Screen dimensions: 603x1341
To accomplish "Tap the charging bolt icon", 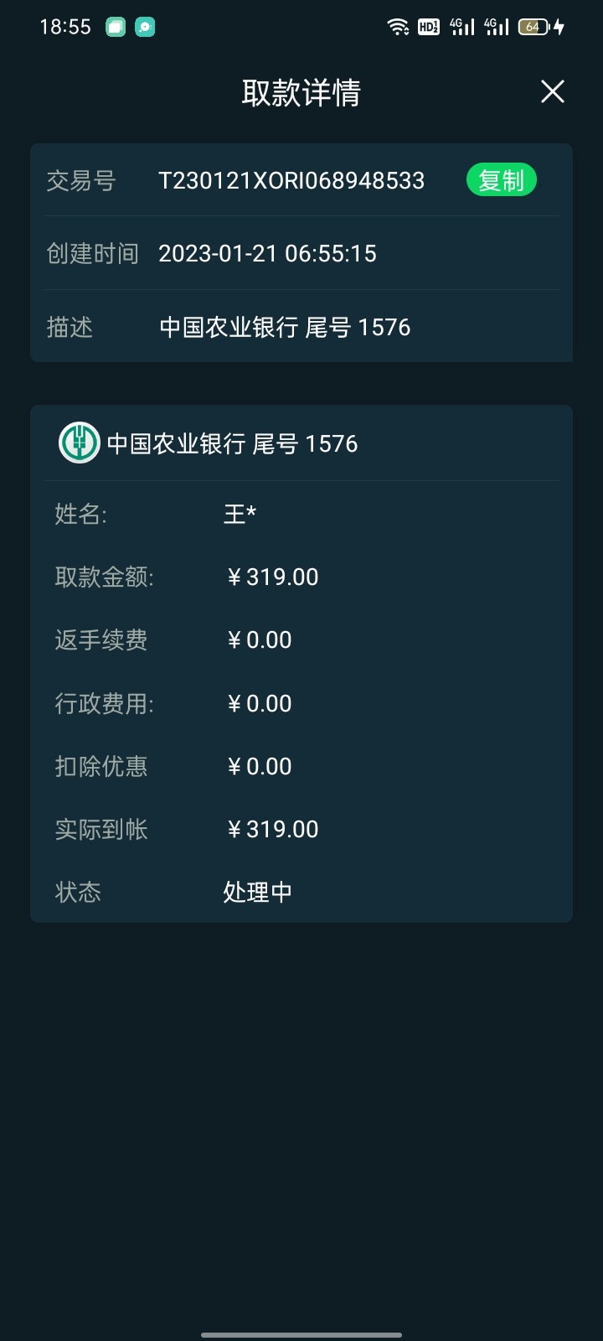I will [x=559, y=27].
